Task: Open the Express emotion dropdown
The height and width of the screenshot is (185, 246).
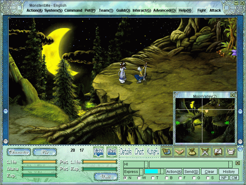Action: point(141,171)
